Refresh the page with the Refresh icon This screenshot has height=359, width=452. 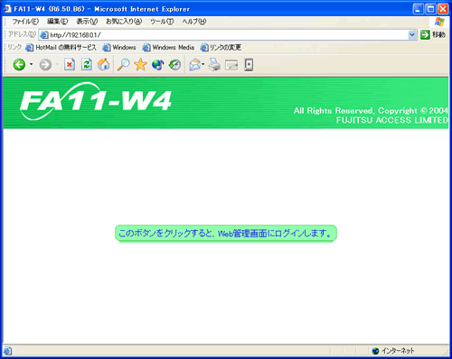87,65
